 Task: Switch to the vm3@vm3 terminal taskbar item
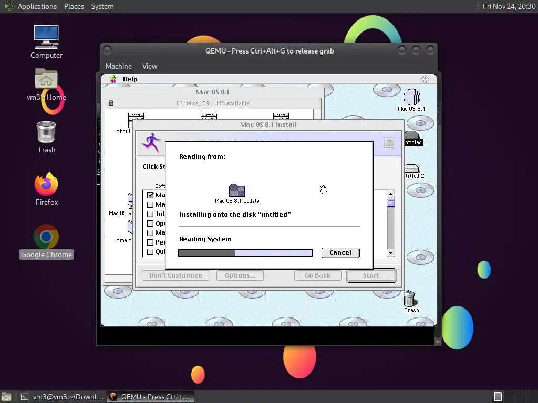[x=63, y=397]
